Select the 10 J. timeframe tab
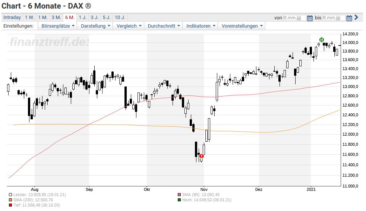The height and width of the screenshot is (211, 366). pos(120,18)
